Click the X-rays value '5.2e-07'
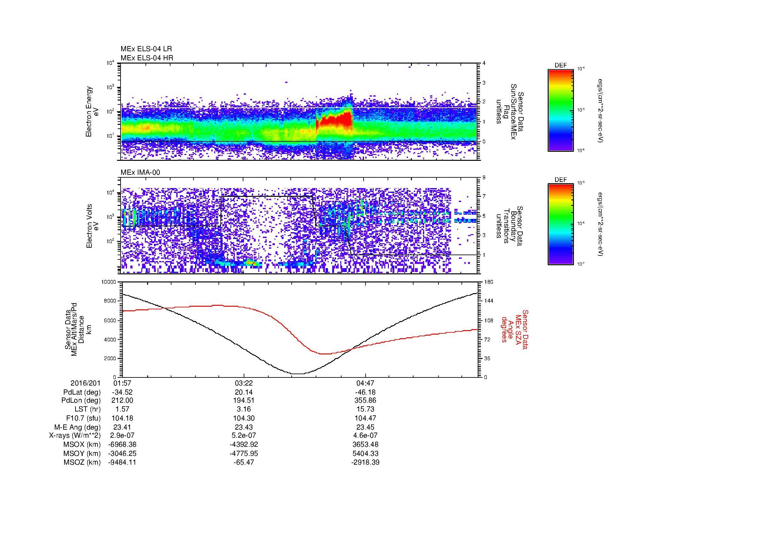This screenshot has height=536, width=758. click(244, 435)
